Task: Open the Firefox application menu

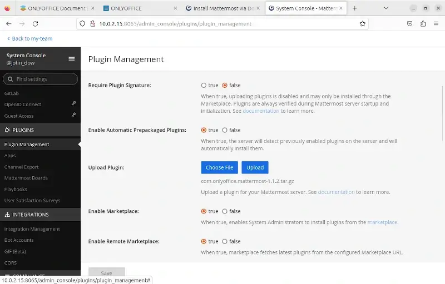Action: pos(436,24)
